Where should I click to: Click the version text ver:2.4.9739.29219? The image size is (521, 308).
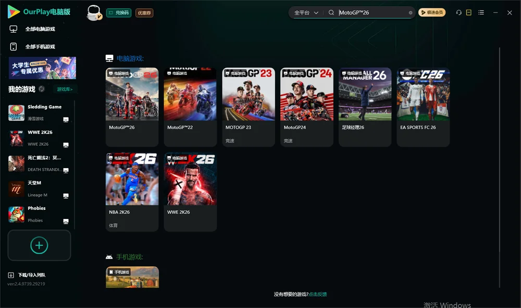click(x=26, y=284)
